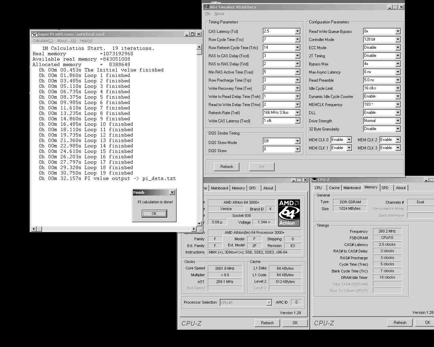Expand Row Precharge Time (Trp) dropdown

(x=297, y=80)
